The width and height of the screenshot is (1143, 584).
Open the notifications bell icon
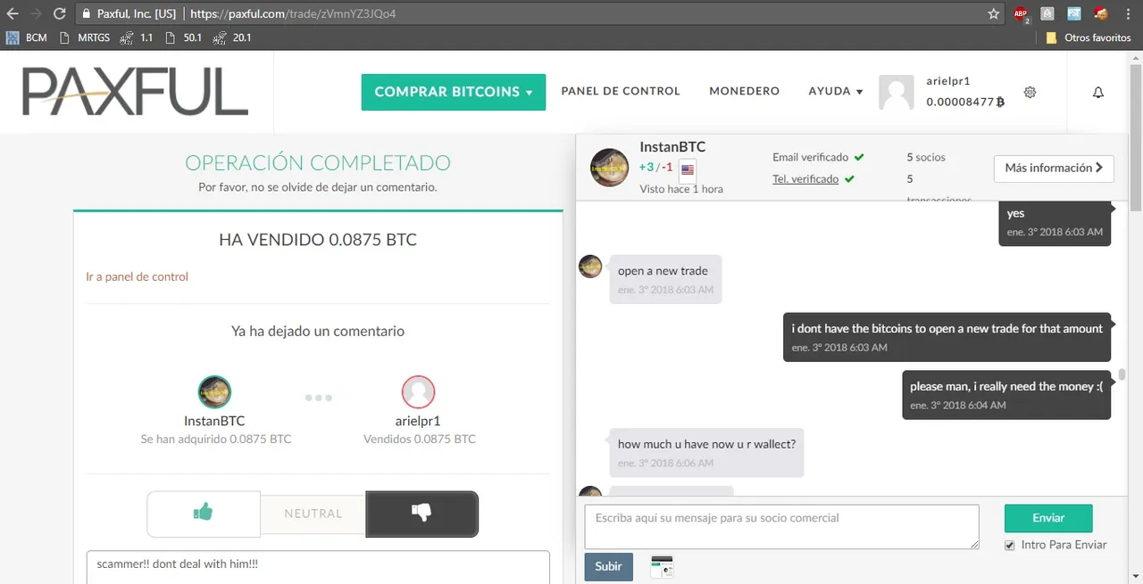coord(1098,92)
